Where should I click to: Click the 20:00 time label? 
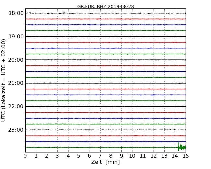pyautogui.click(x=16, y=60)
